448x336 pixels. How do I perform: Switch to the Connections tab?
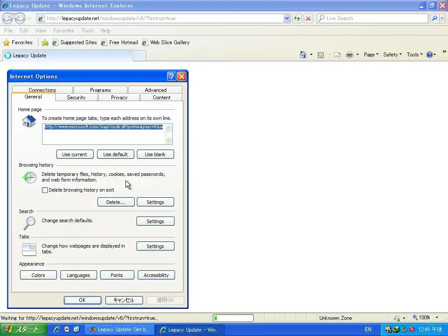coord(42,90)
